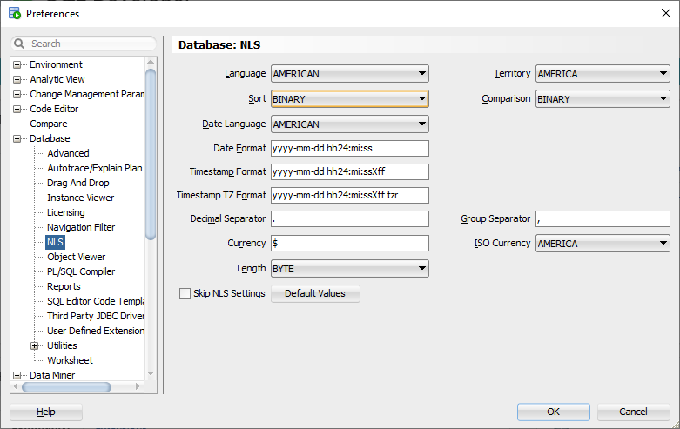Viewport: 680px width, 429px height.
Task: Click the Cancel button
Action: pyautogui.click(x=633, y=412)
